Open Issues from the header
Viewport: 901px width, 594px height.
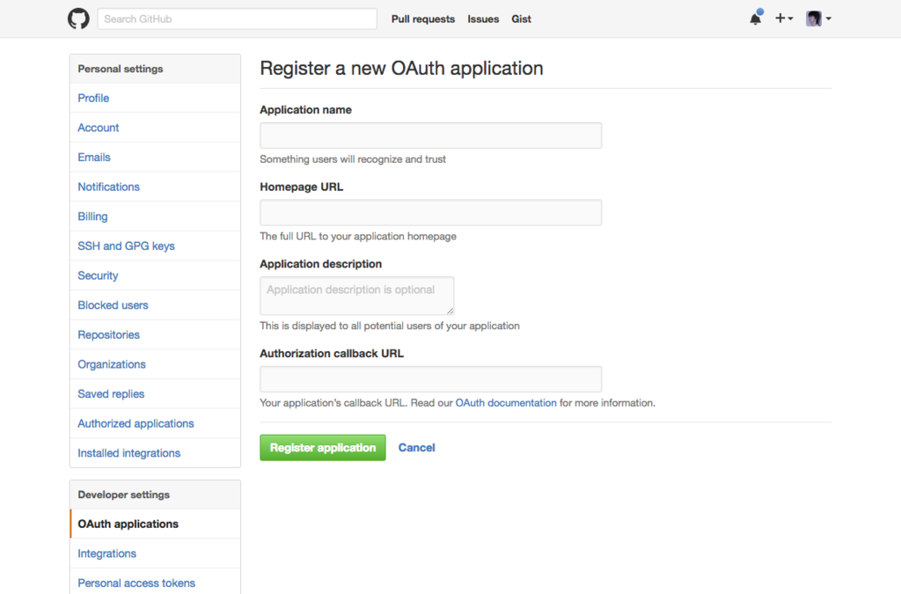[483, 18]
